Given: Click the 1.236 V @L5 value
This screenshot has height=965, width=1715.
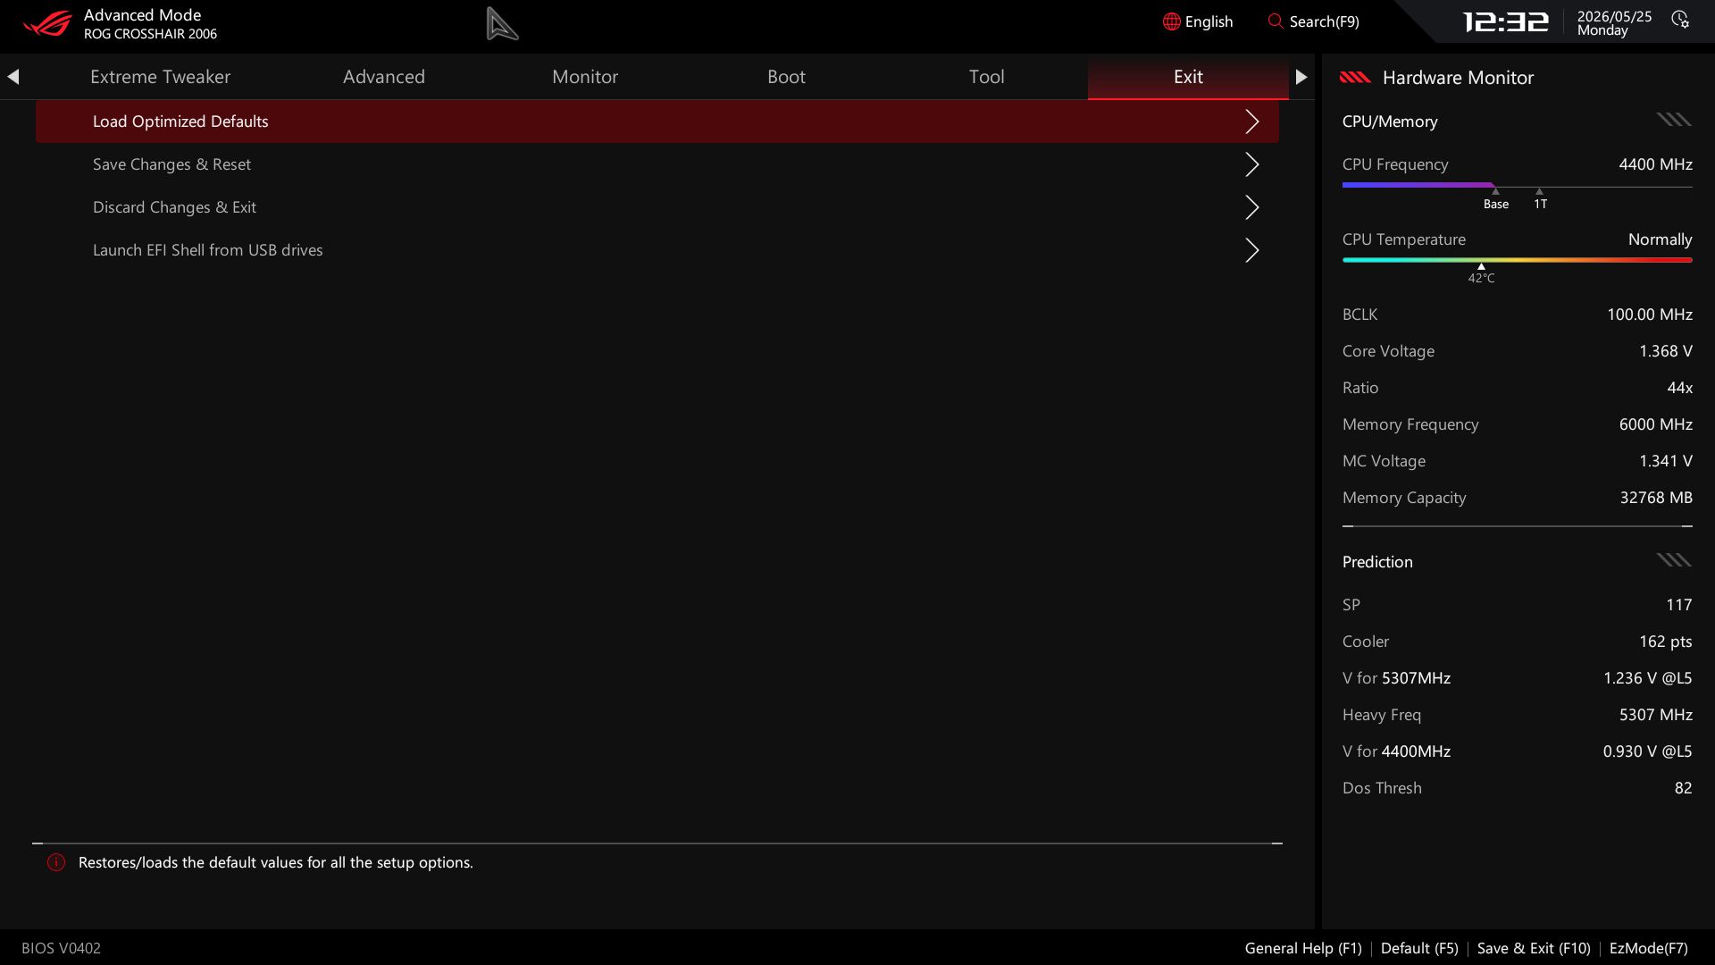Looking at the screenshot, I should [1647, 678].
